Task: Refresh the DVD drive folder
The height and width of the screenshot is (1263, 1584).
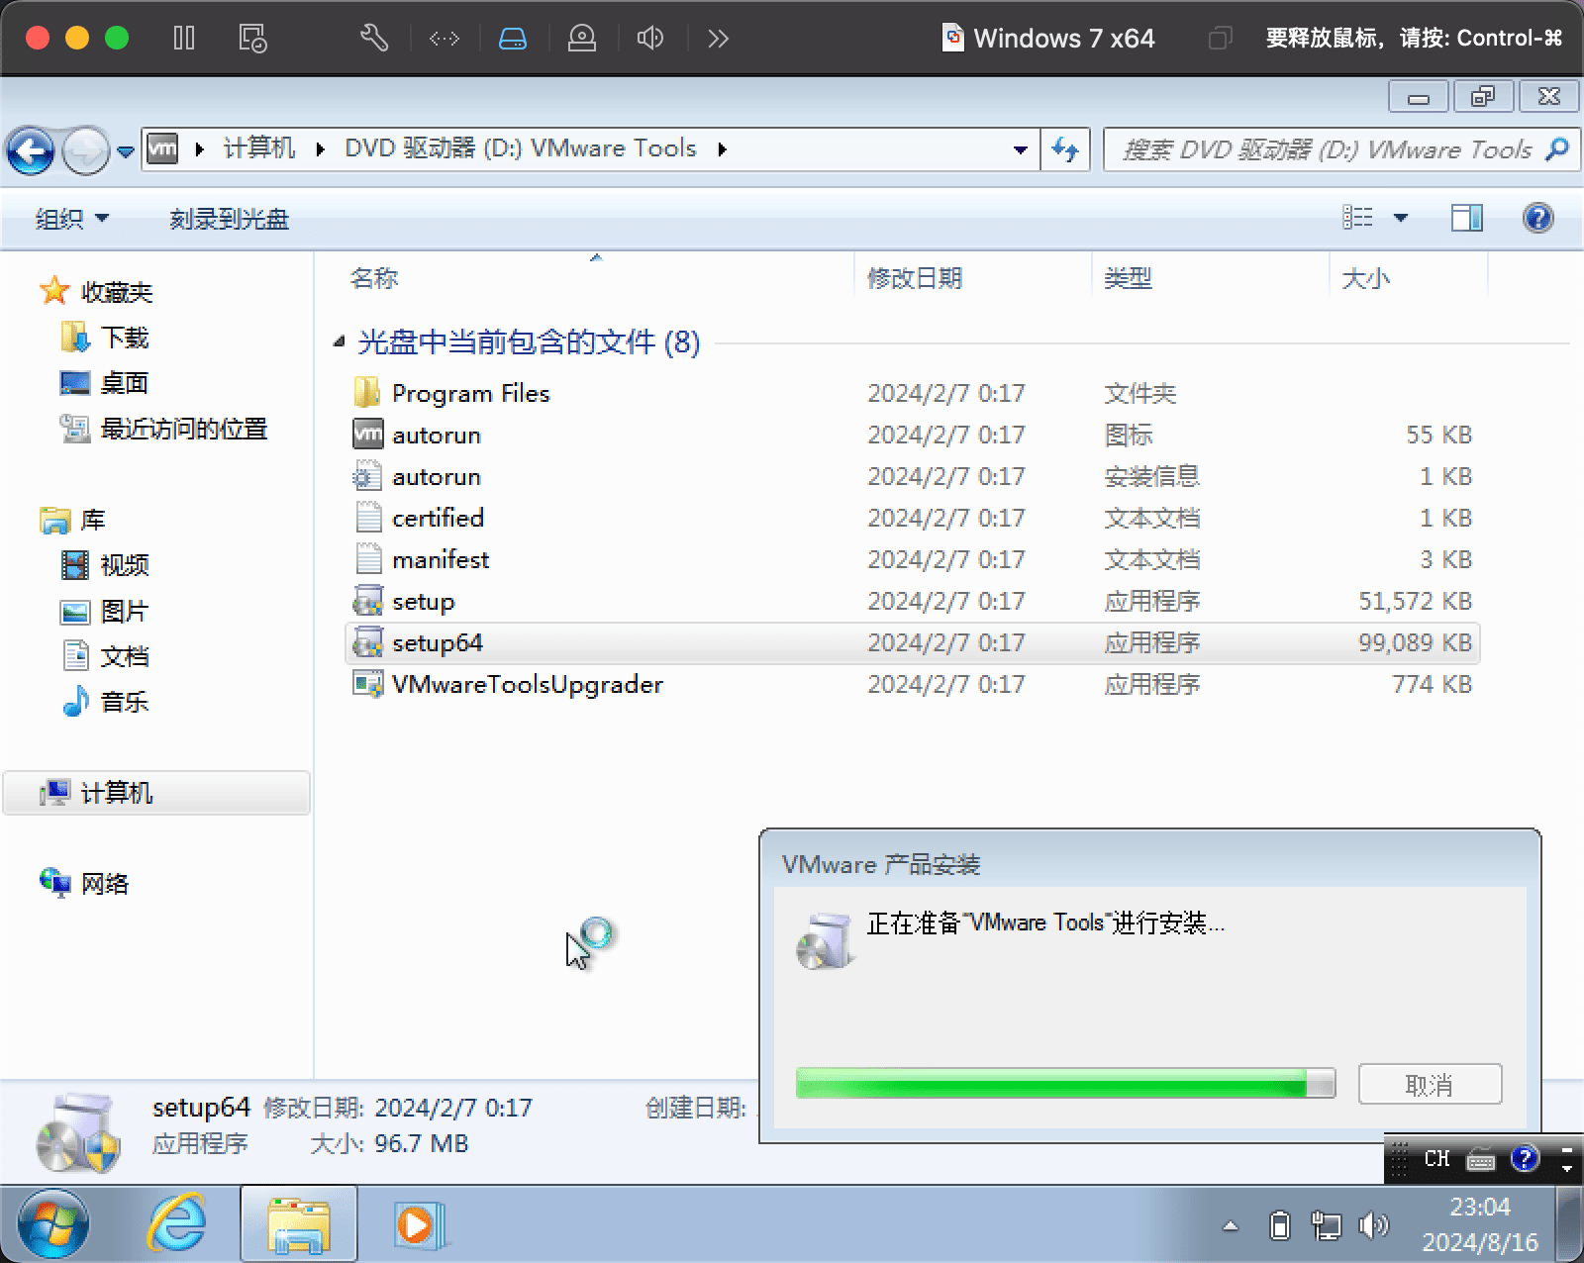Action: tap(1065, 149)
